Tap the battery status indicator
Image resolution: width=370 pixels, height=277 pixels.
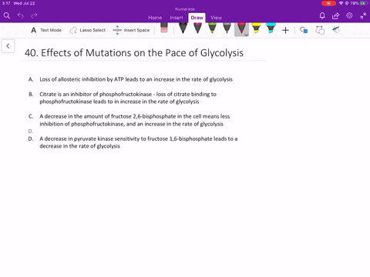click(364, 3)
